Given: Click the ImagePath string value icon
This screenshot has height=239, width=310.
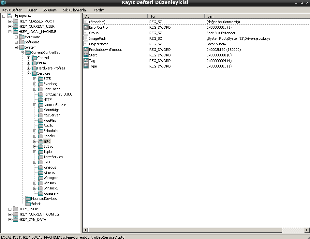Looking at the screenshot, I should pos(86,38).
